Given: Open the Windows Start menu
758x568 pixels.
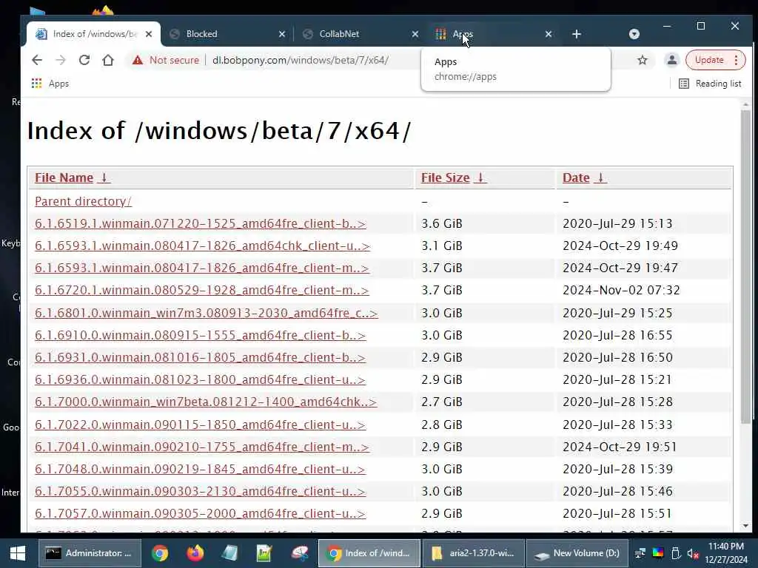Looking at the screenshot, I should tap(18, 553).
